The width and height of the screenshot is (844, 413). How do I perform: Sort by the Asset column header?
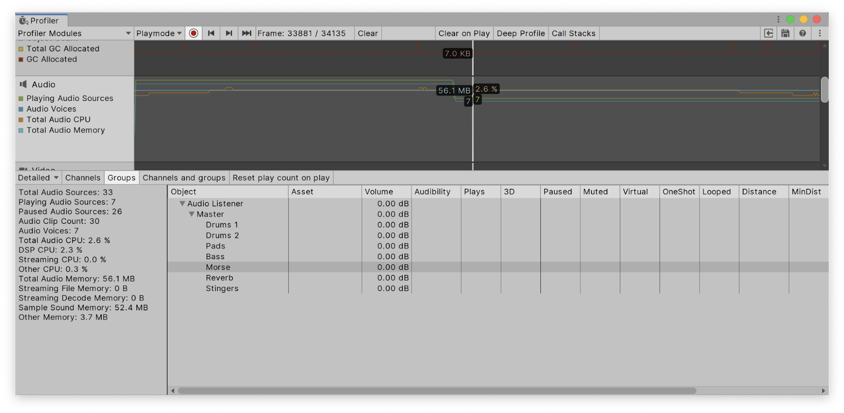click(325, 192)
